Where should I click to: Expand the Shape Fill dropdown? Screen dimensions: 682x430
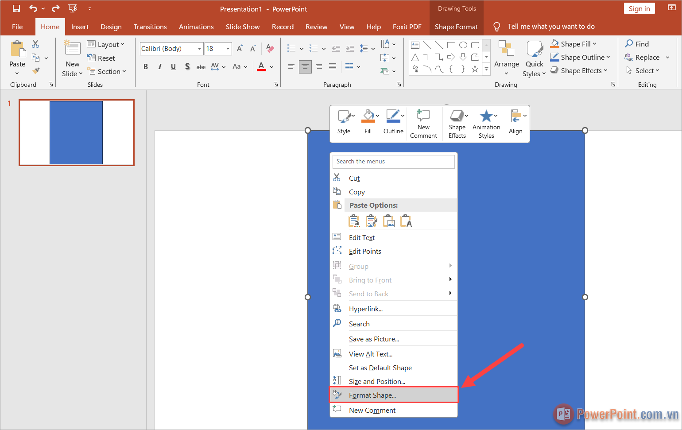(x=594, y=44)
